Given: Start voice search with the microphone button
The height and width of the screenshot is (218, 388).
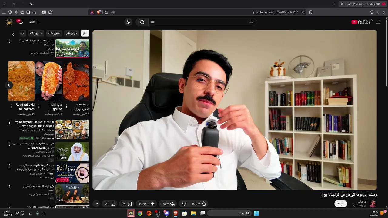Looking at the screenshot, I should [128, 22].
